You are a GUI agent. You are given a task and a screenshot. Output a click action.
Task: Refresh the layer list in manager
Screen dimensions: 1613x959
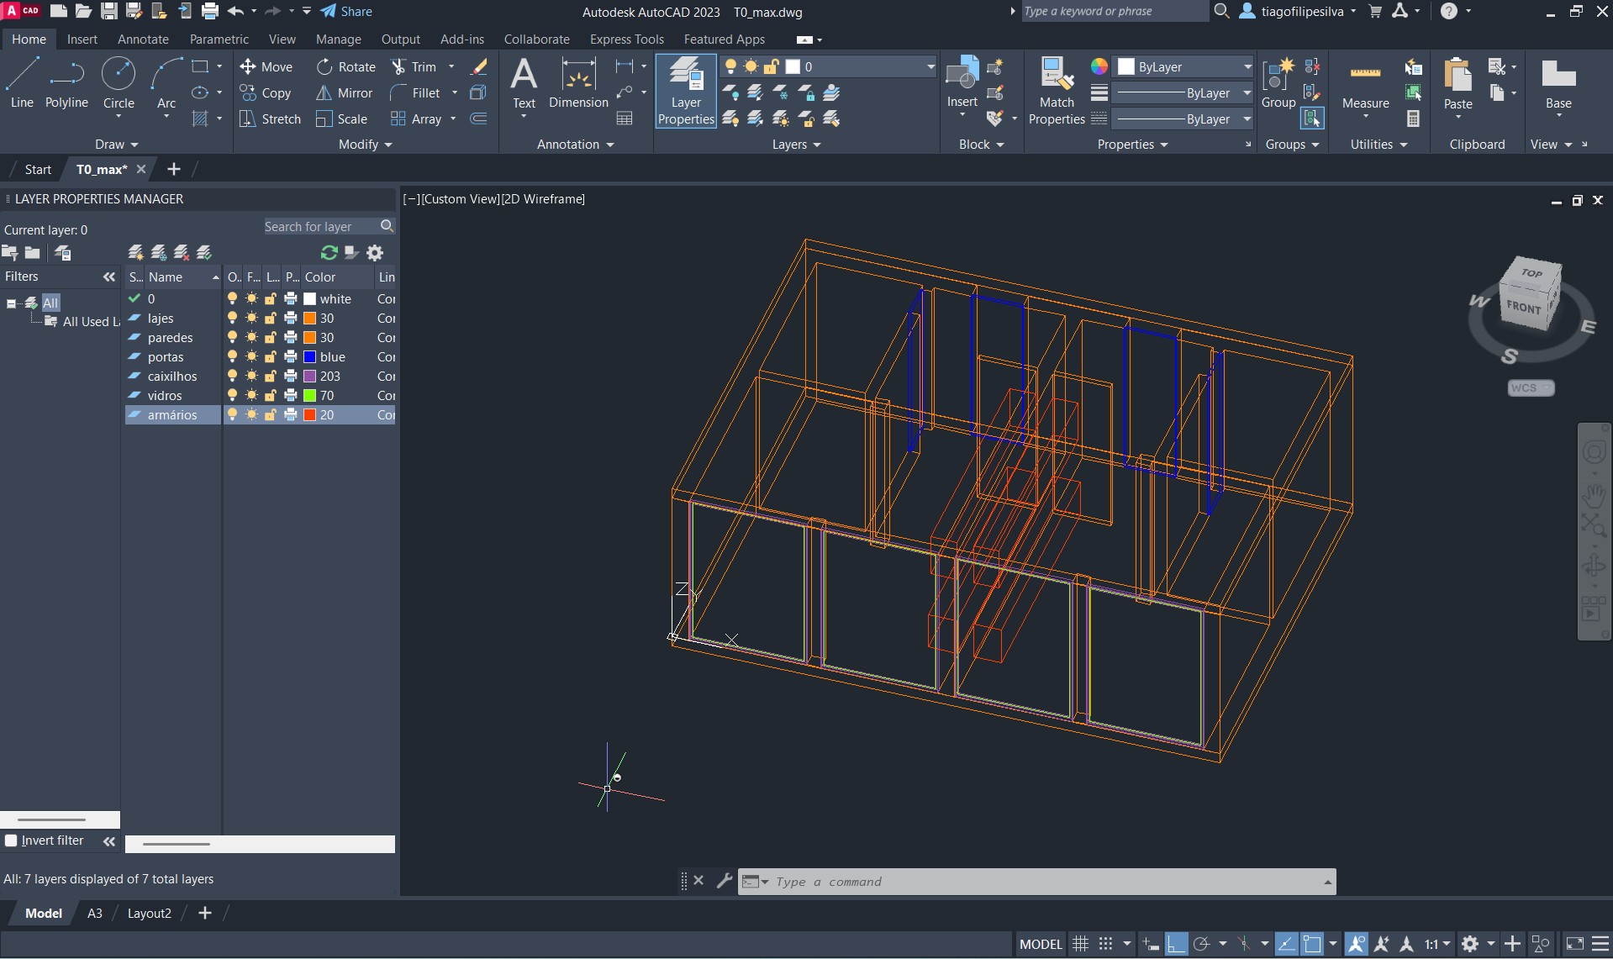pos(329,253)
